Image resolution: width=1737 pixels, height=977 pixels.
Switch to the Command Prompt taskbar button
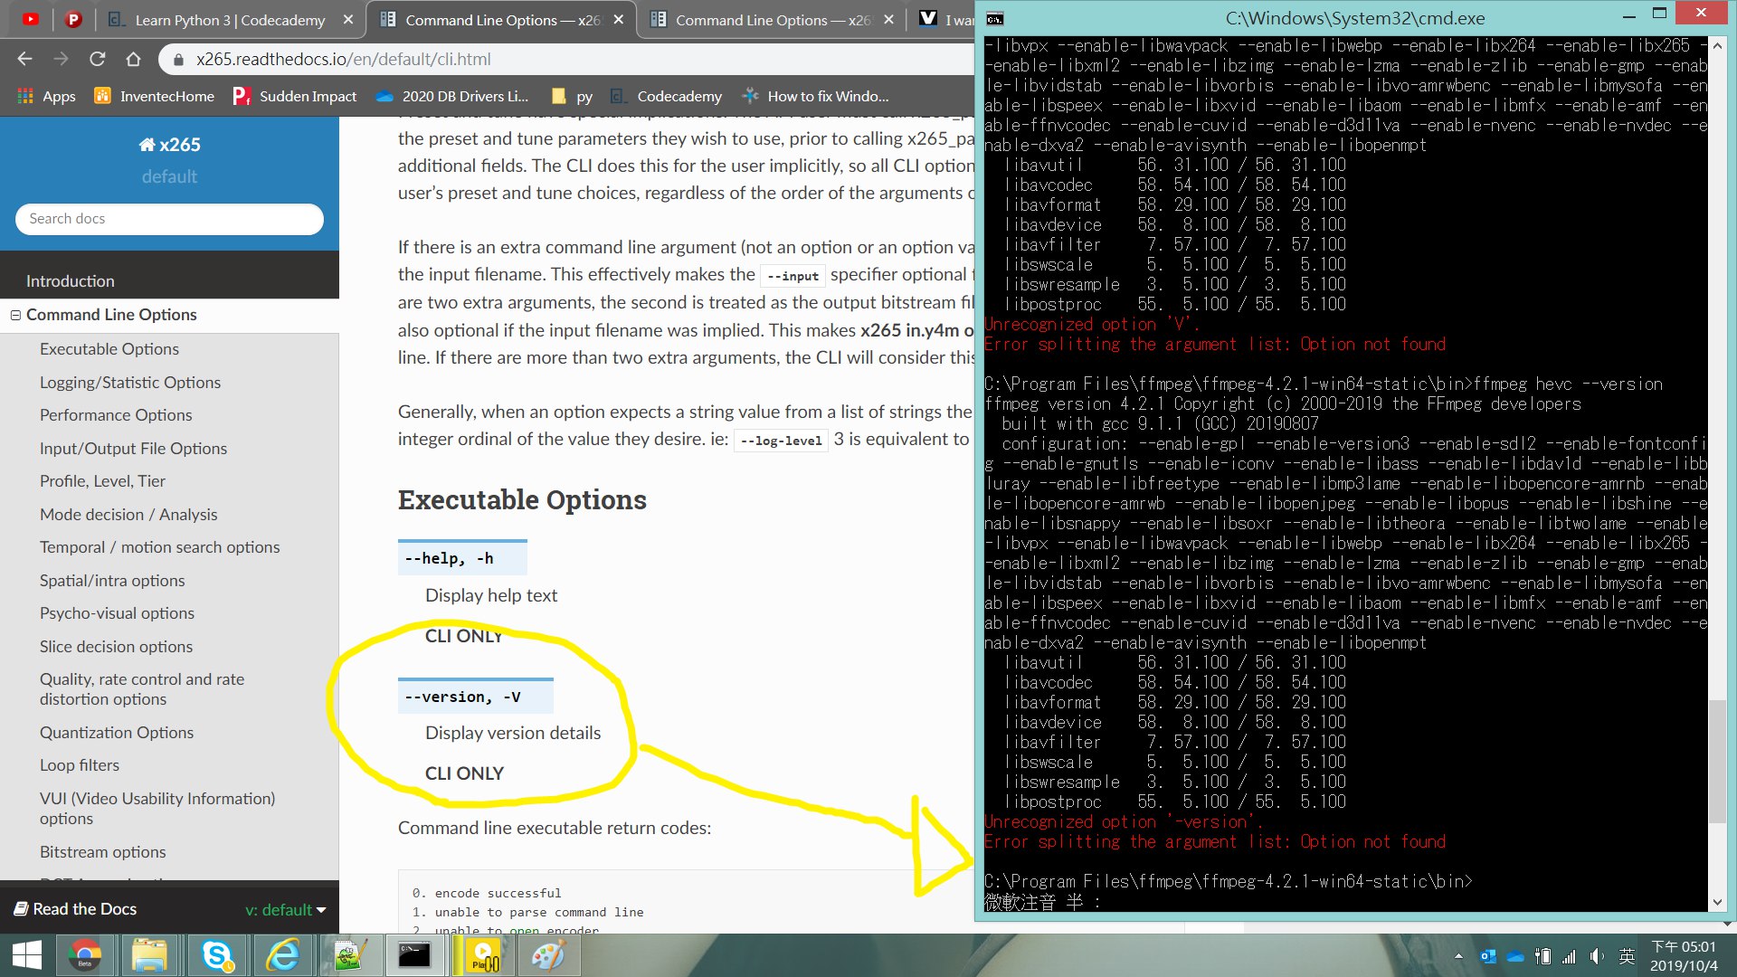414,955
